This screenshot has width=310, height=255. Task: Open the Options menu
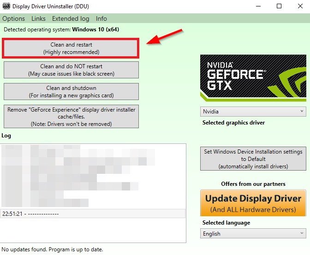point(14,18)
